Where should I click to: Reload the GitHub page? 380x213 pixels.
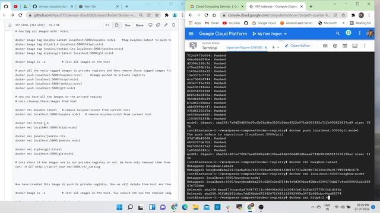coord(20,15)
